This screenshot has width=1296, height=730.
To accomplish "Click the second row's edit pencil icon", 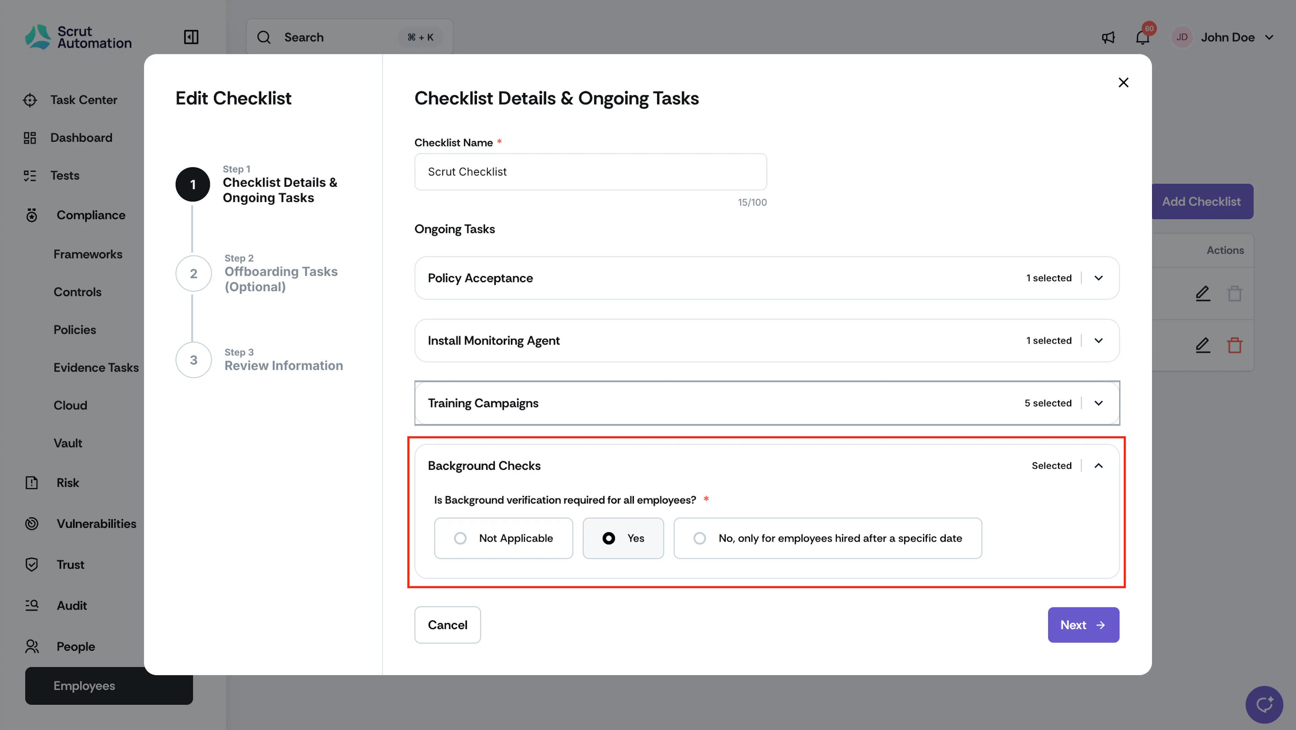I will 1203,345.
